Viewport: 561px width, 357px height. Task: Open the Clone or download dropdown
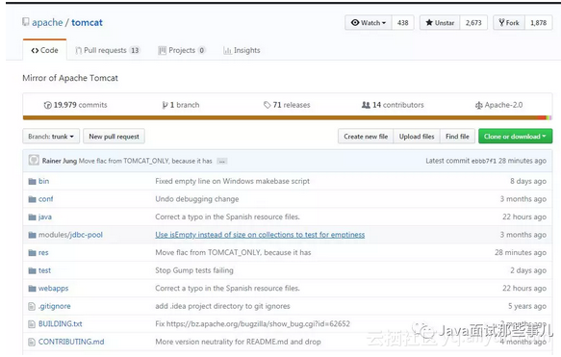click(x=515, y=137)
